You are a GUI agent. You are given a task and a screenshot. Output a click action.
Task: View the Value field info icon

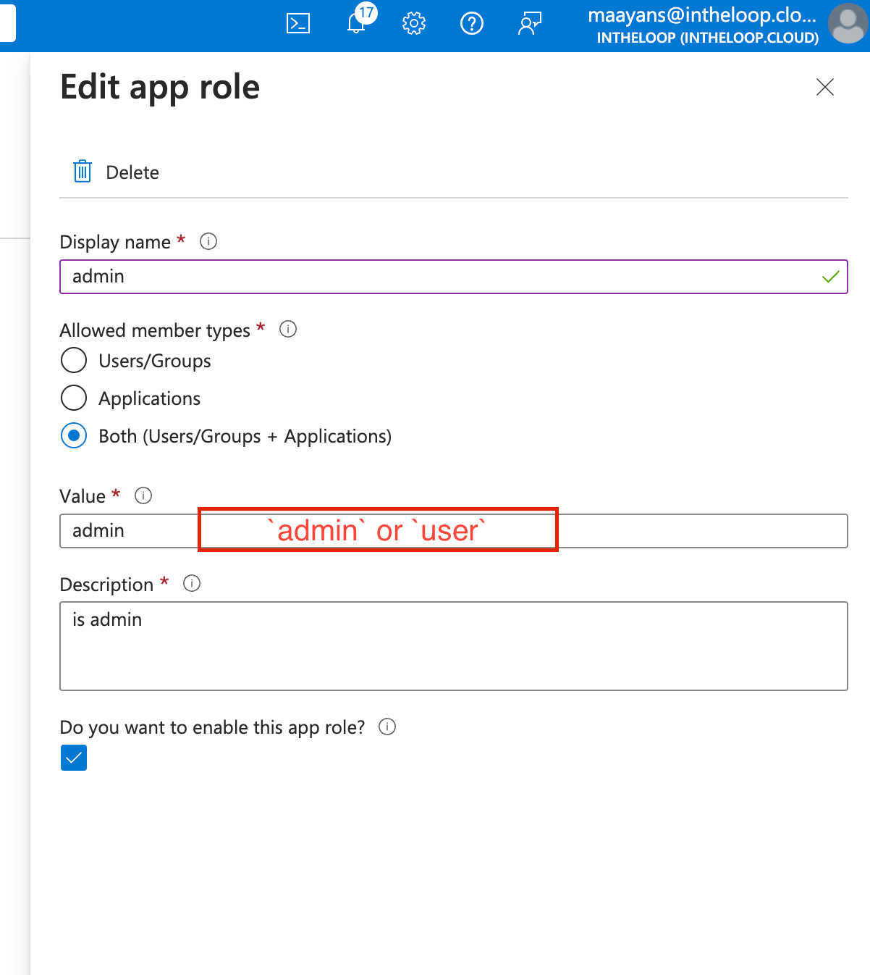pos(143,495)
